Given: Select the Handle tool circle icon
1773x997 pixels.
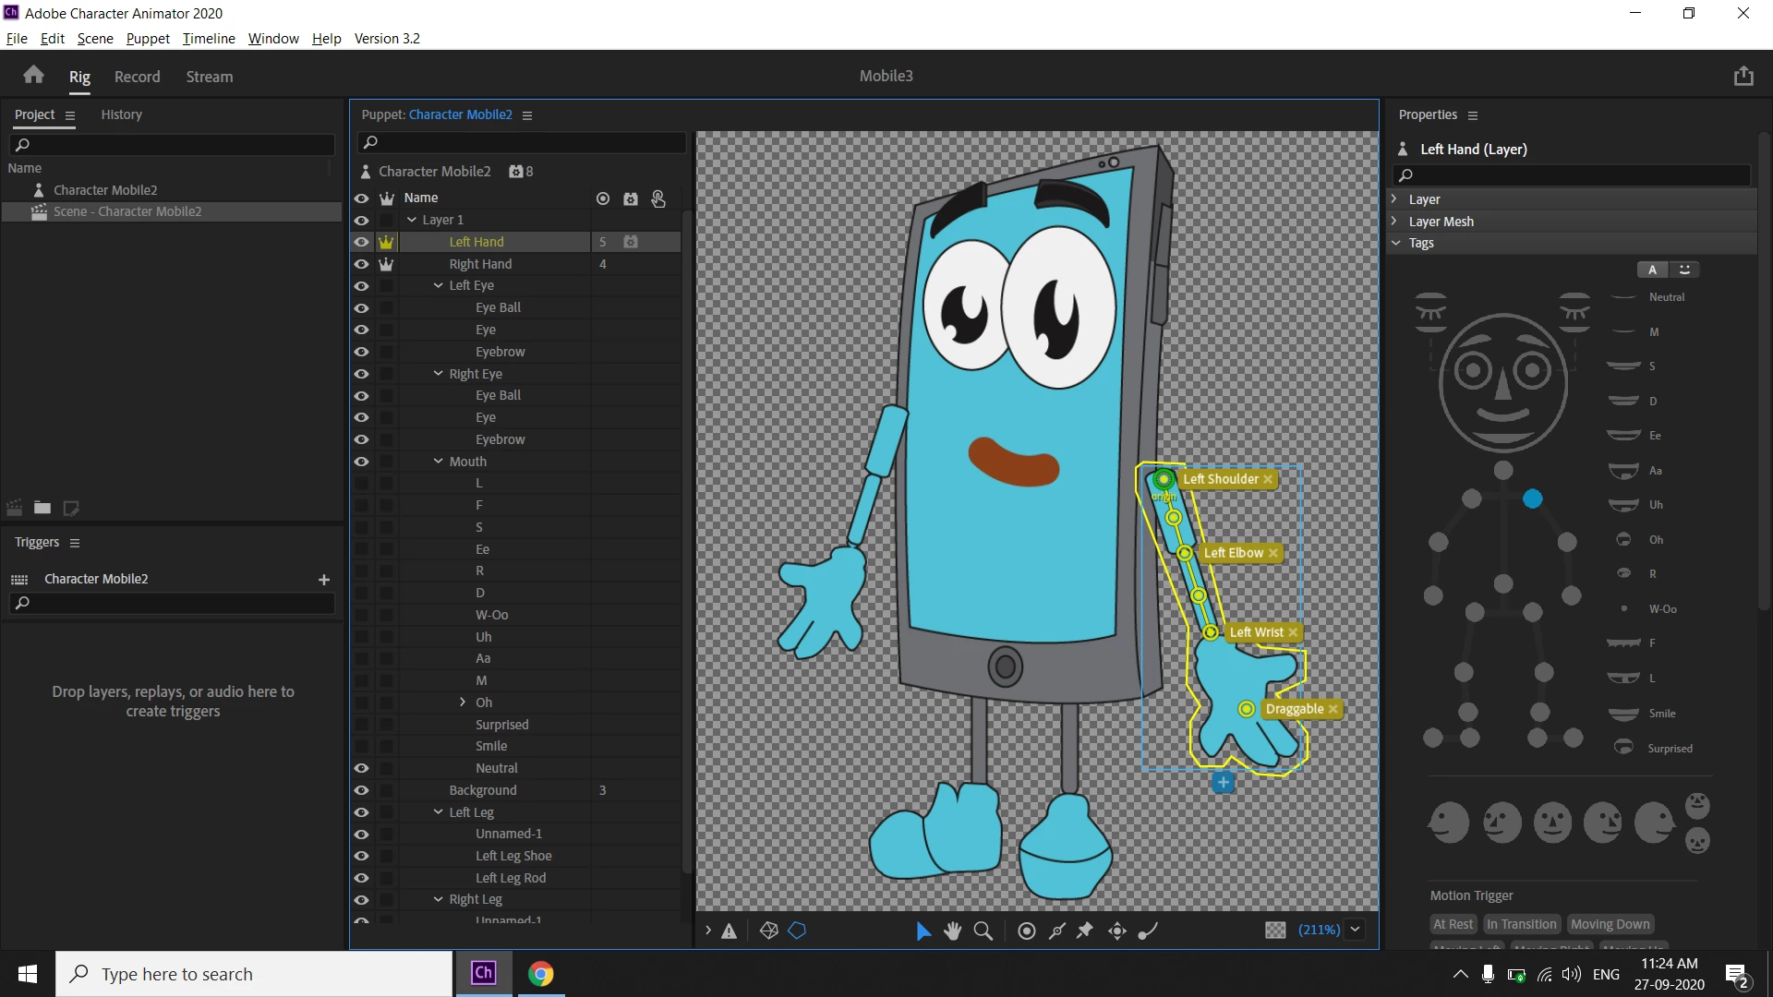Looking at the screenshot, I should tap(1026, 931).
